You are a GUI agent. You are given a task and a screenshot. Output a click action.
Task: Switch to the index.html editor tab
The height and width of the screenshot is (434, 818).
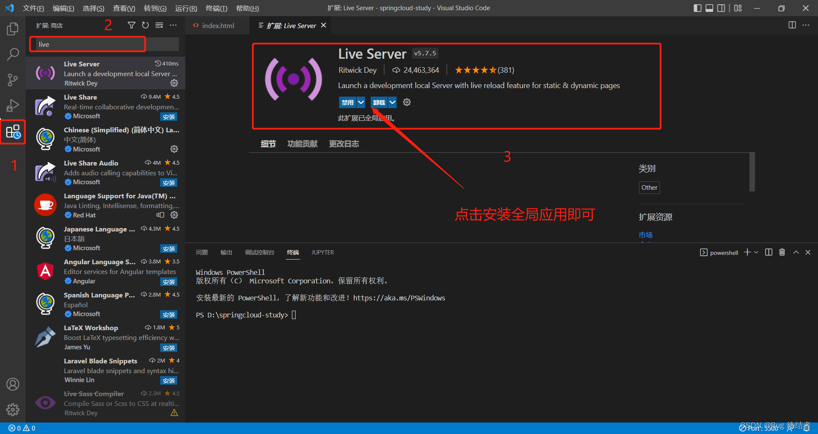click(x=218, y=26)
